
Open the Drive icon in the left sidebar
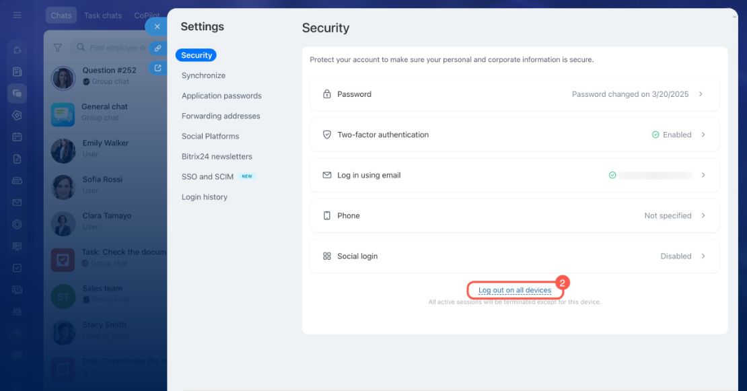[17, 180]
